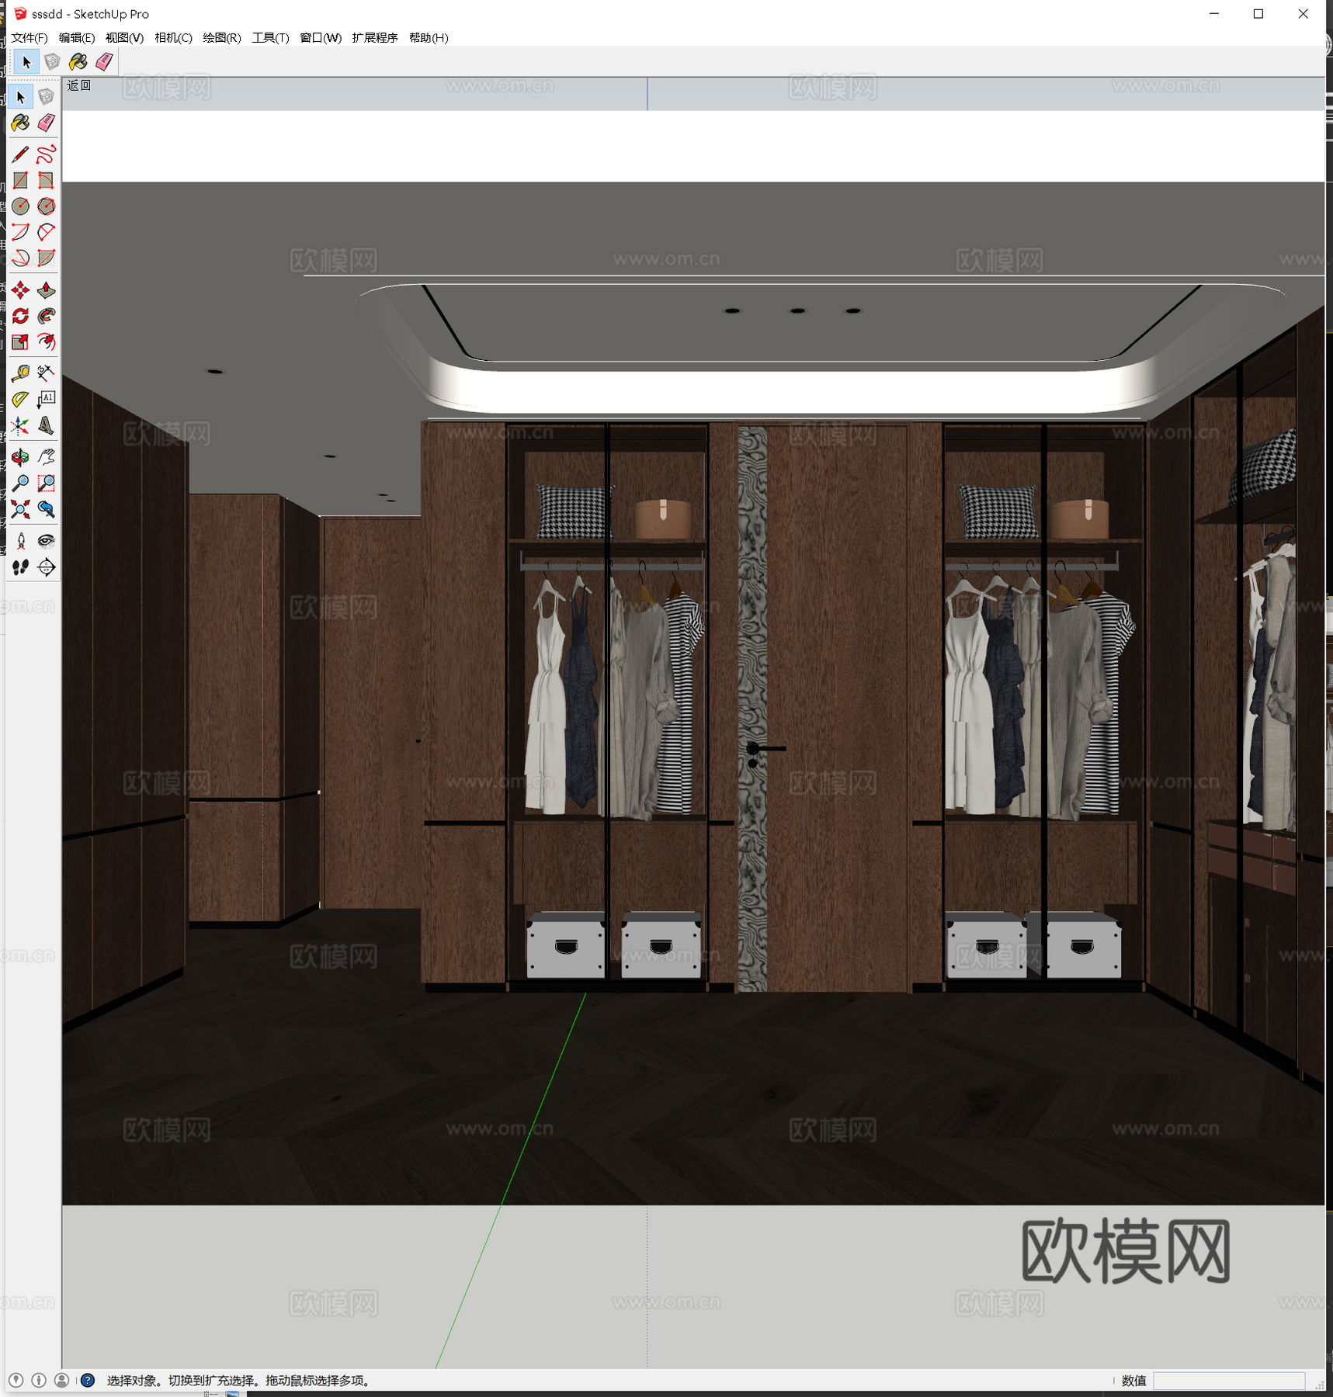Select the Text label tool
This screenshot has height=1397, width=1333.
point(47,399)
